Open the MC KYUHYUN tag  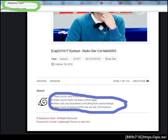(x=93, y=59)
